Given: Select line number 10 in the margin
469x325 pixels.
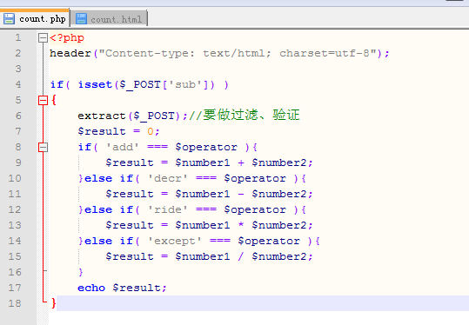Looking at the screenshot, I should click(15, 178).
